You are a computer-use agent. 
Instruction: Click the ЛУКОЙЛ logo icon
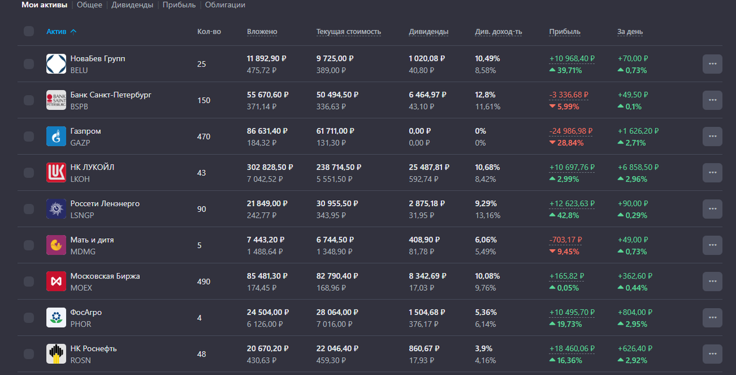tap(56, 172)
